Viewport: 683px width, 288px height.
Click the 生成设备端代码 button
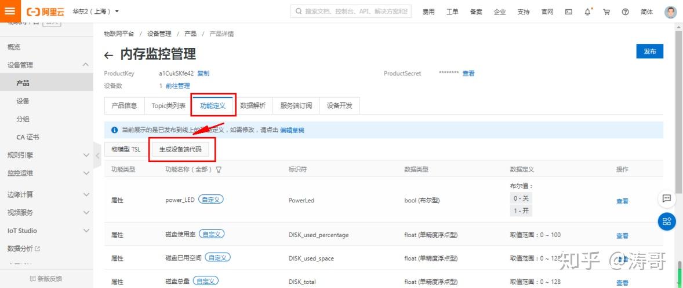point(181,149)
